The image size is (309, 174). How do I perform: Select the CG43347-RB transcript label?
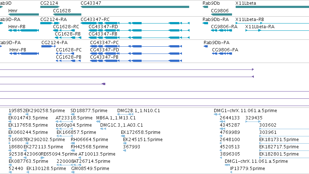[x=103, y=34]
